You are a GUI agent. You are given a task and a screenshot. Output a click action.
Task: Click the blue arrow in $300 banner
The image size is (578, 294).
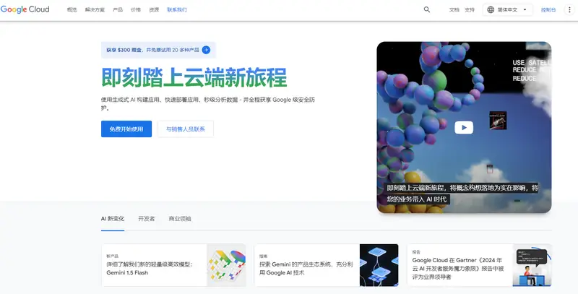pyautogui.click(x=206, y=50)
